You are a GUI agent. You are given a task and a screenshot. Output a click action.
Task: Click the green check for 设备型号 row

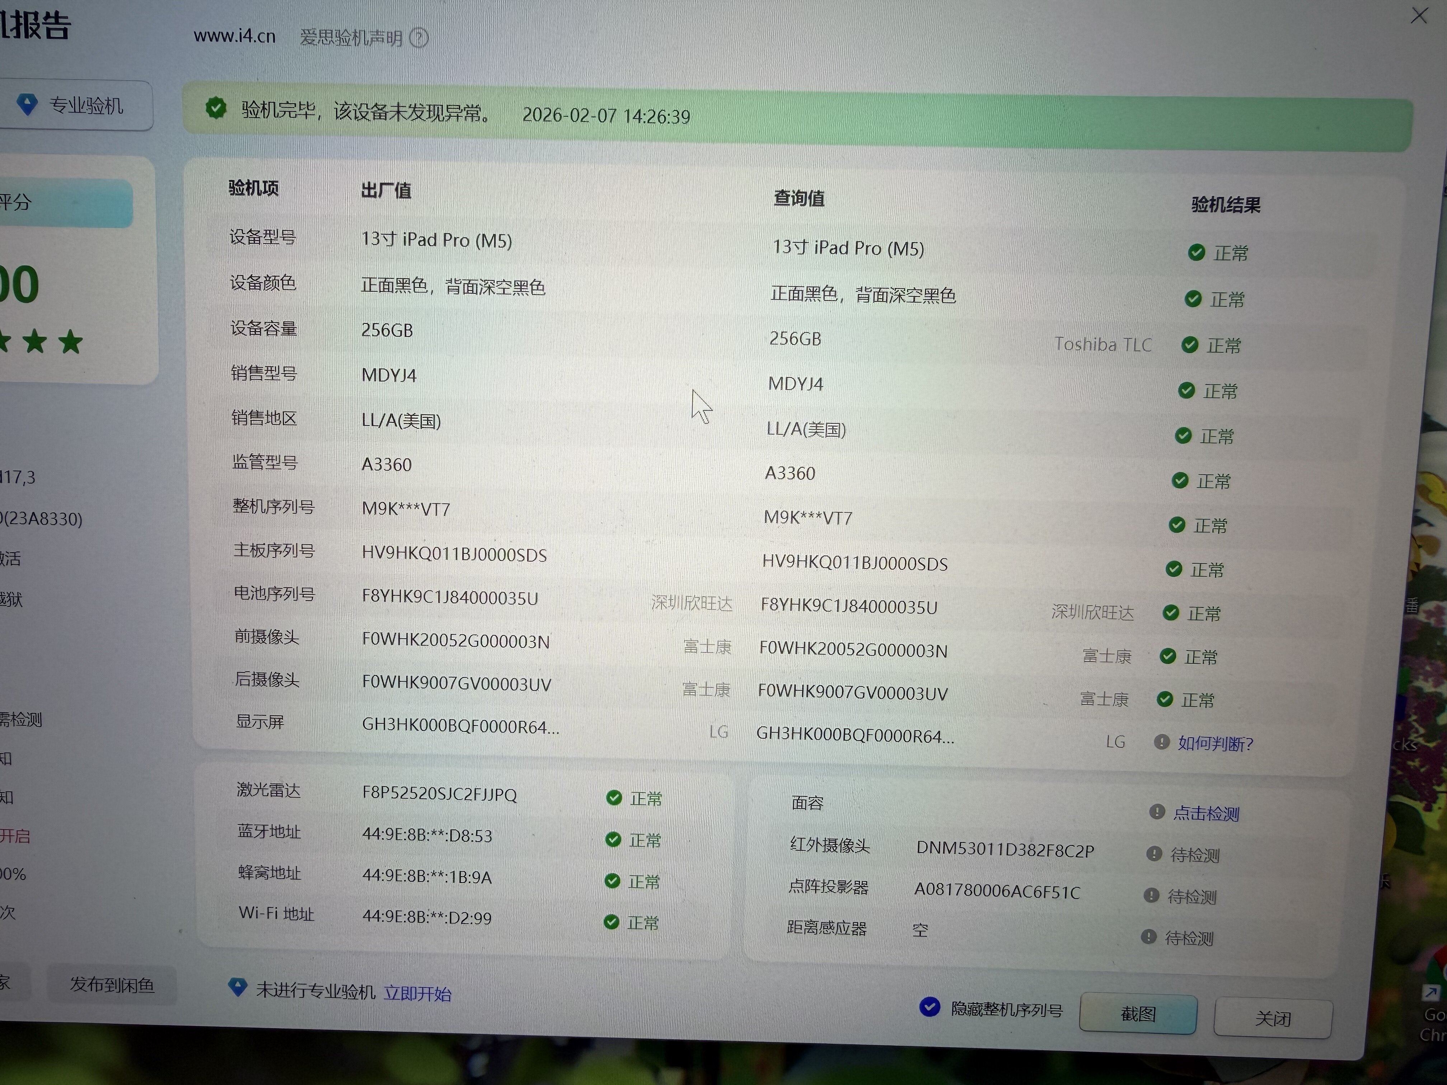tap(1197, 253)
